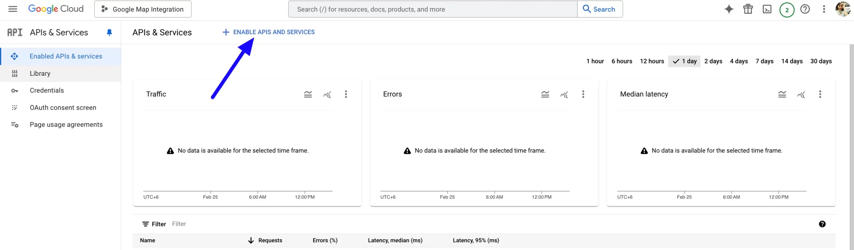854x250 pixels.
Task: Click the API logo icon in sidebar
Action: pyautogui.click(x=15, y=32)
